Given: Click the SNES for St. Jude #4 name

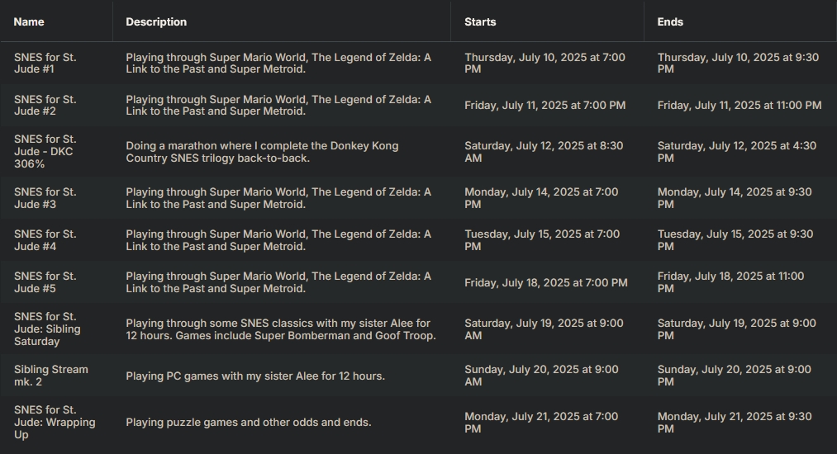Looking at the screenshot, I should [45, 240].
